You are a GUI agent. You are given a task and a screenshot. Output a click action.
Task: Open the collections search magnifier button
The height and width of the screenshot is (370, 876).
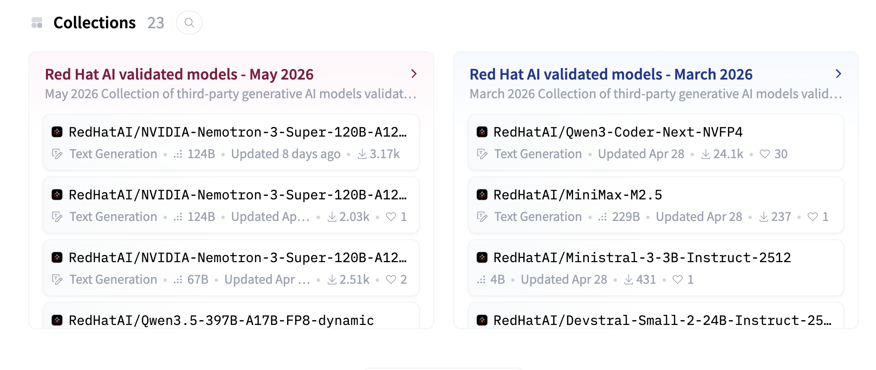click(189, 23)
